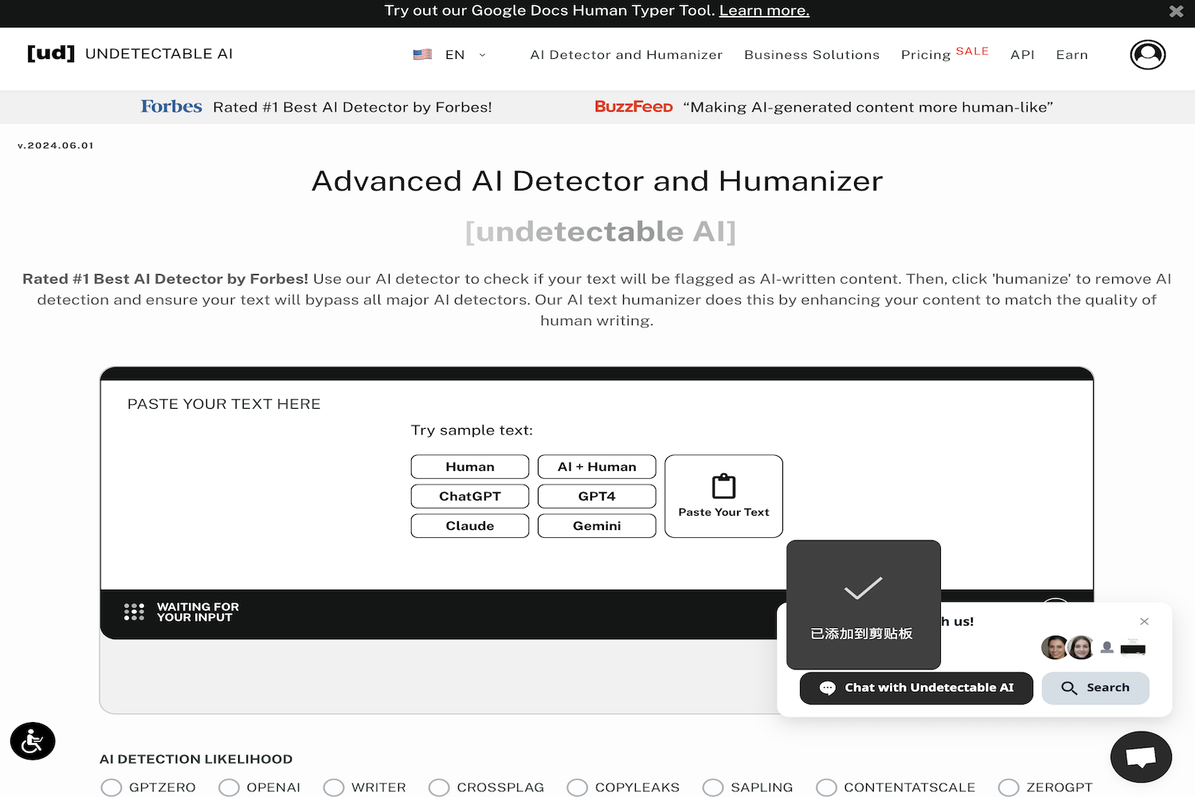The image size is (1195, 797).
Task: Select the WRITER detector indicator
Action: (x=334, y=787)
